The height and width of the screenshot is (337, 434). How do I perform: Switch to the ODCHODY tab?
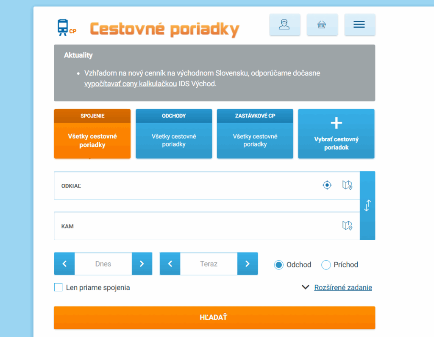174,134
